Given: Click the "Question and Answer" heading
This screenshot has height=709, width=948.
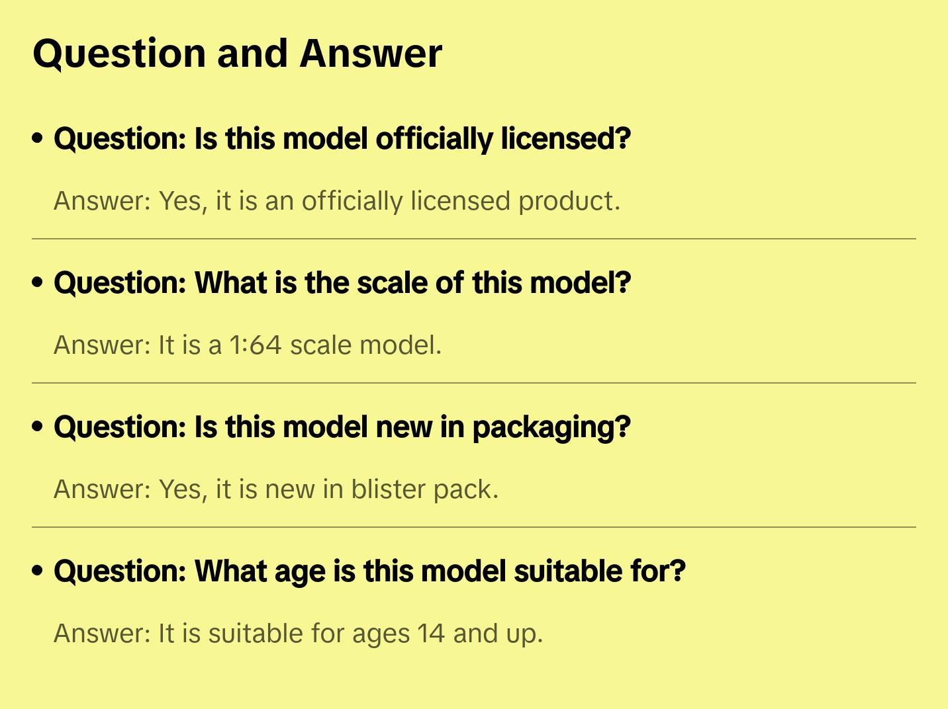Looking at the screenshot, I should 237,54.
